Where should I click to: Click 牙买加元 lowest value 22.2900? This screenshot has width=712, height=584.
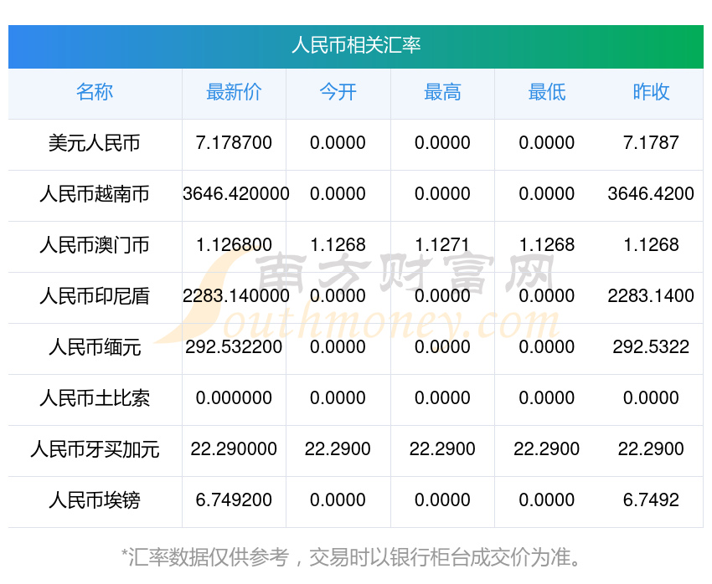(x=547, y=449)
